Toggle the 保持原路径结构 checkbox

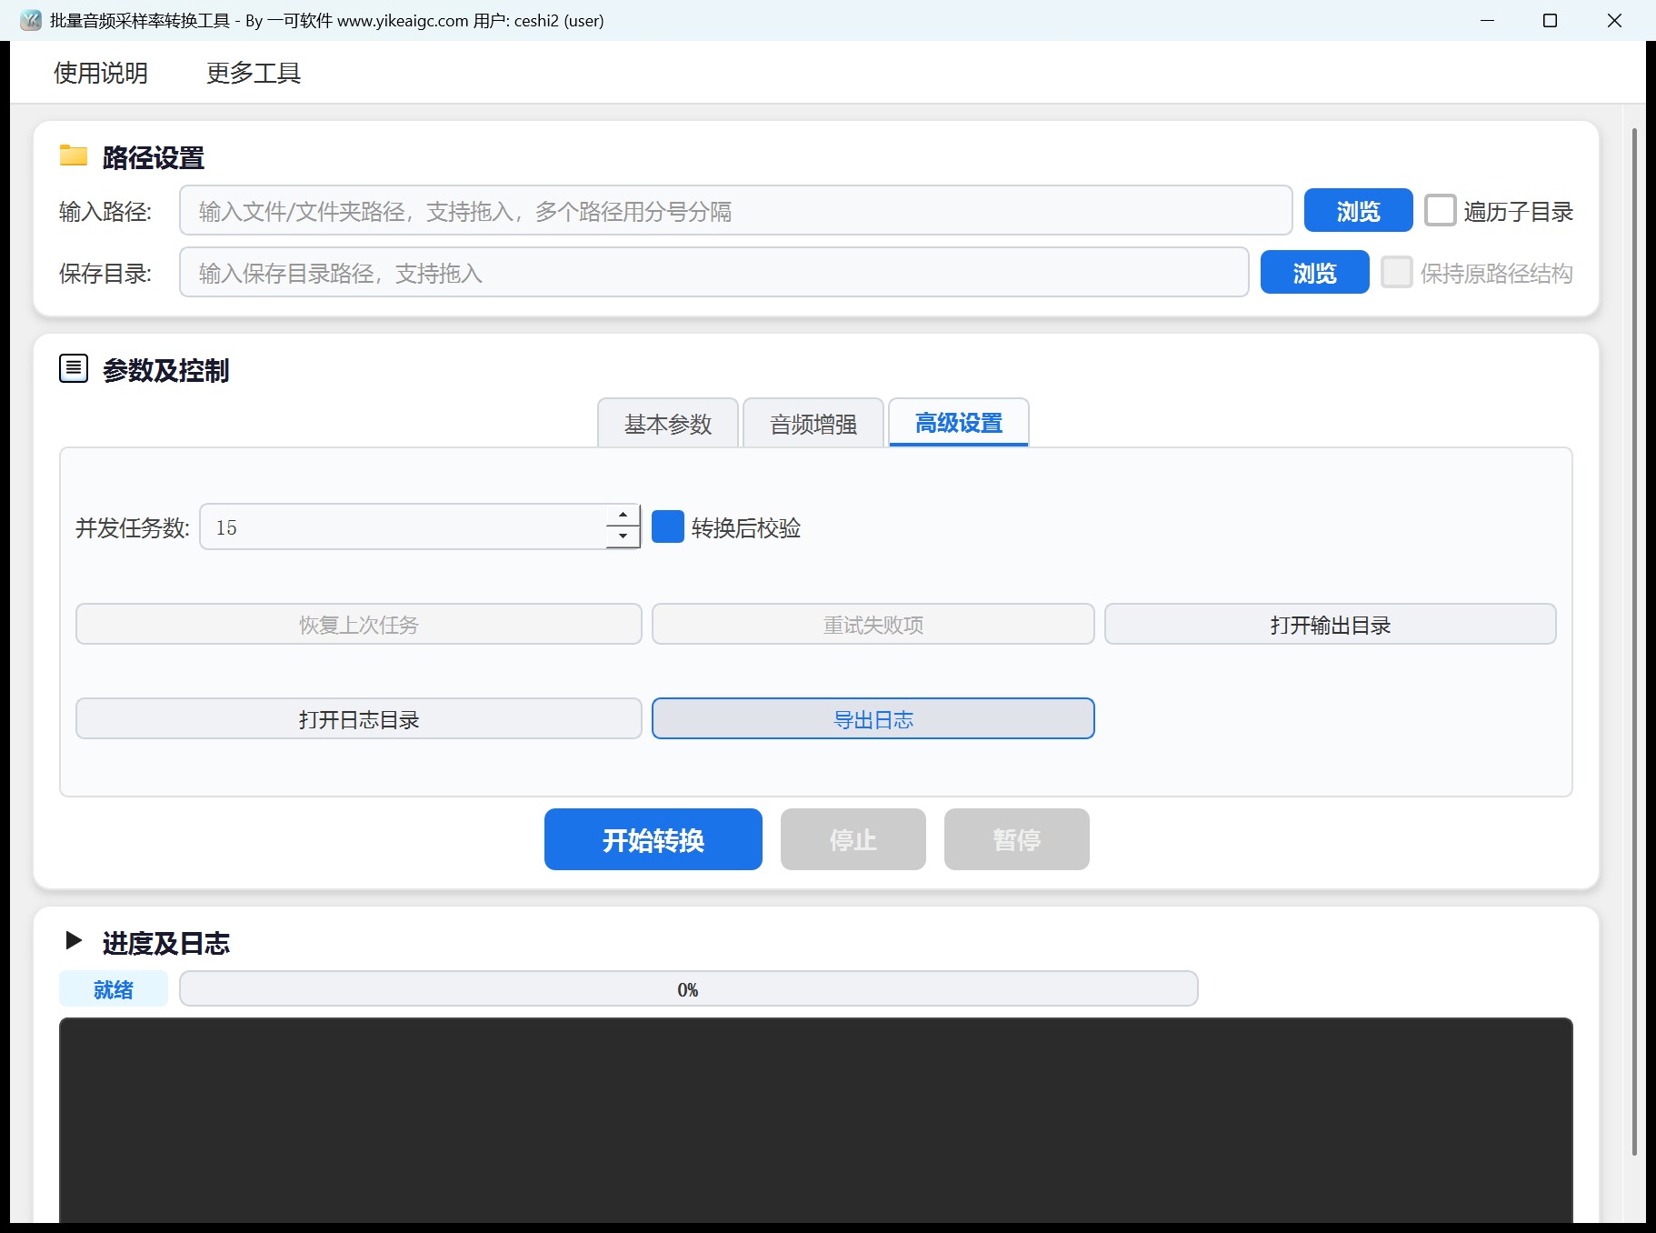(1396, 272)
